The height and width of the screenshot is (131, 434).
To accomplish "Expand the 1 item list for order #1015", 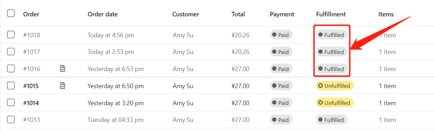I will pyautogui.click(x=387, y=86).
